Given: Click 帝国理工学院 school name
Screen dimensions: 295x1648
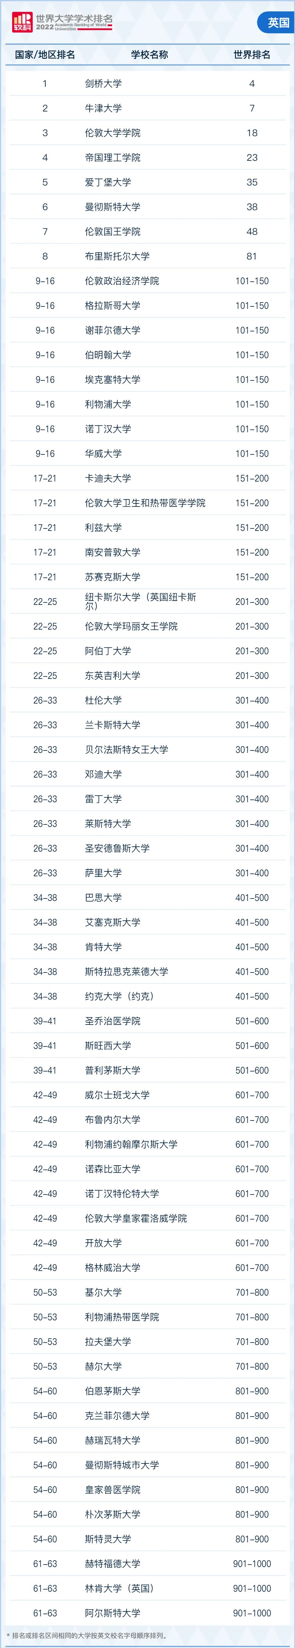Looking at the screenshot, I should click(x=112, y=158).
